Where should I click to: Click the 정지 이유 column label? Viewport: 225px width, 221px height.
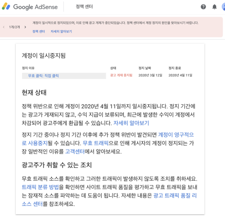pyautogui.click(x=28, y=68)
